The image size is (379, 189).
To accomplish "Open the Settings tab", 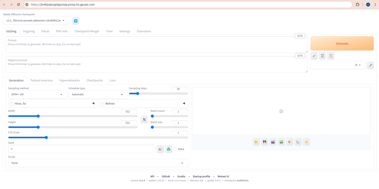I will (125, 31).
